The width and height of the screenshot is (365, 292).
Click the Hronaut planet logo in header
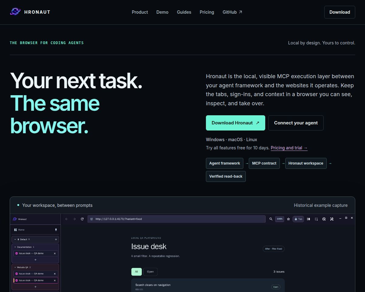tap(15, 12)
